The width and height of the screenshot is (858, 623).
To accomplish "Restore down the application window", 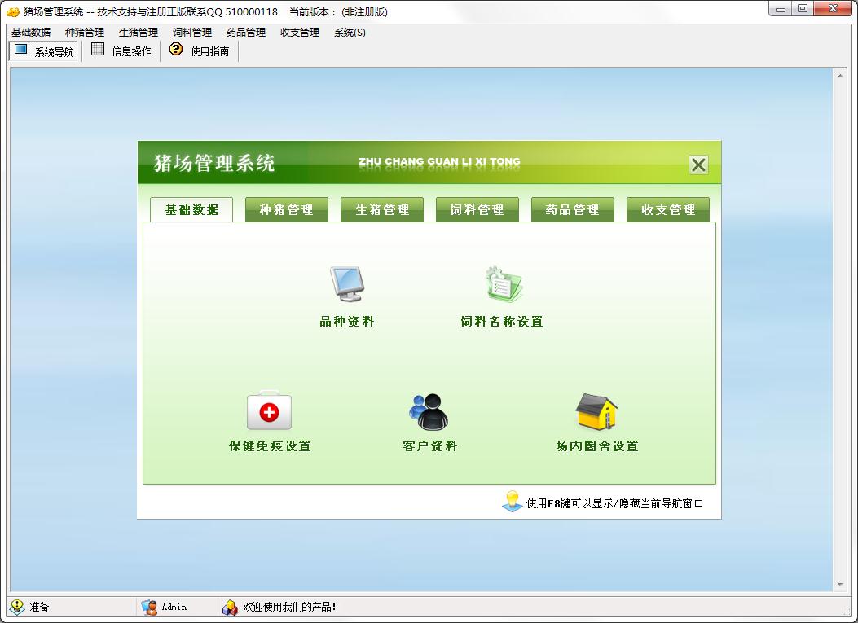I will coord(803,9).
